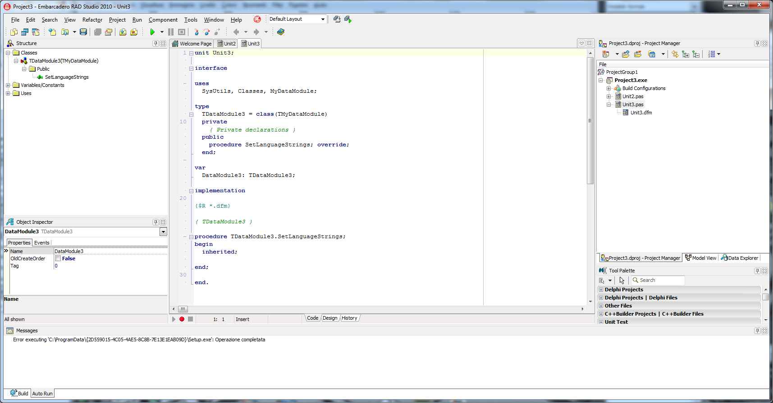
Task: Open the Default Layout dropdown
Action: pos(323,19)
